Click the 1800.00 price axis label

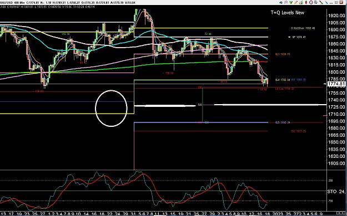point(336,72)
